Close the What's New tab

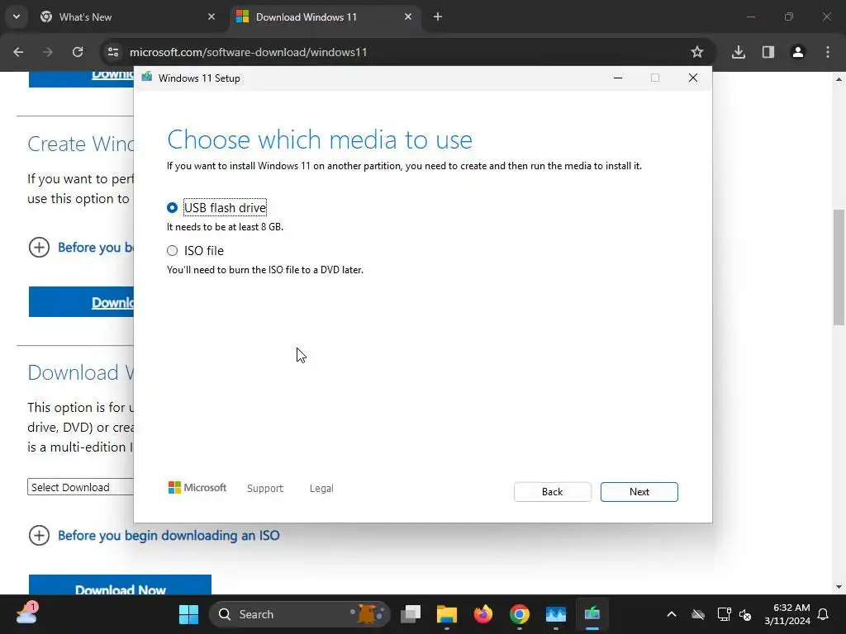pyautogui.click(x=211, y=17)
